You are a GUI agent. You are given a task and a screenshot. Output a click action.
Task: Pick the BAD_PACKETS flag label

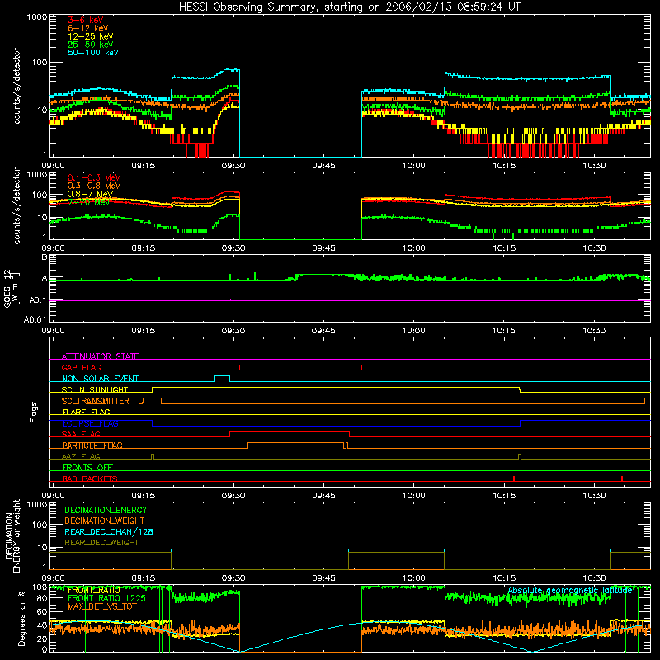tap(90, 478)
